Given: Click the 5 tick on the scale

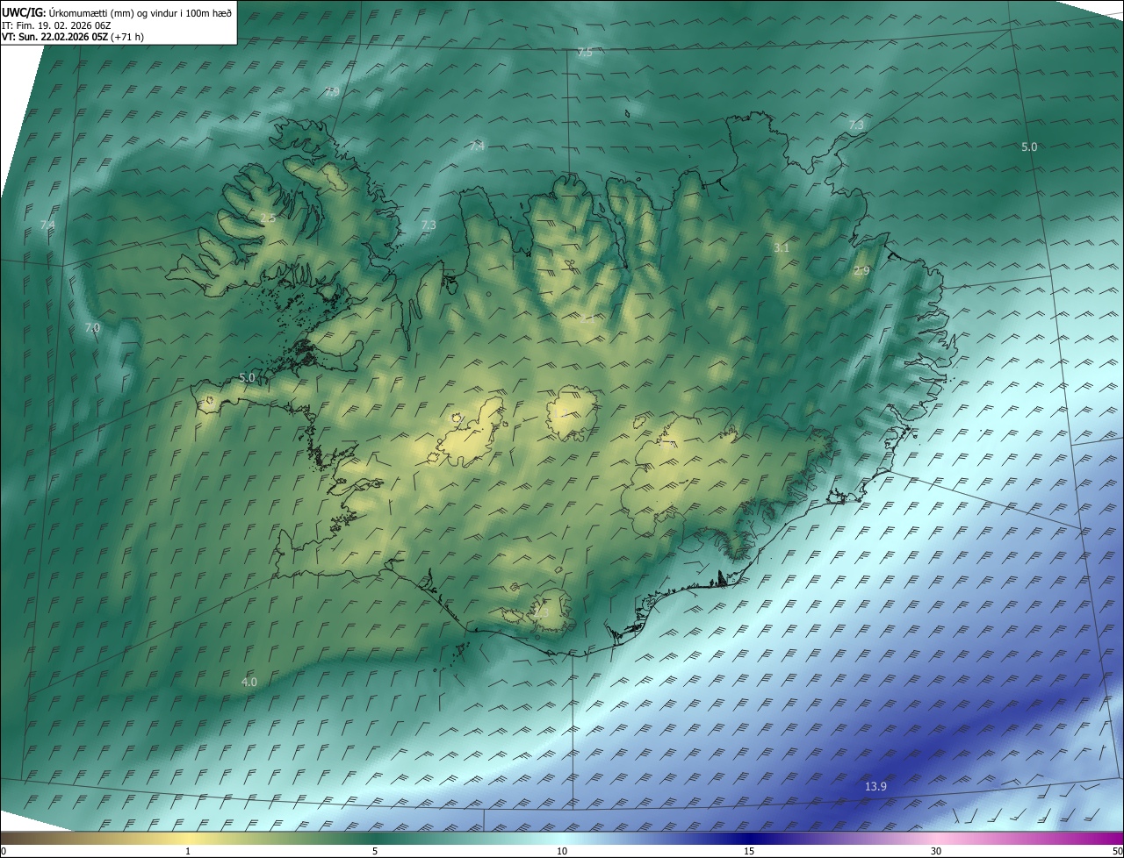Looking at the screenshot, I should pyautogui.click(x=375, y=851).
